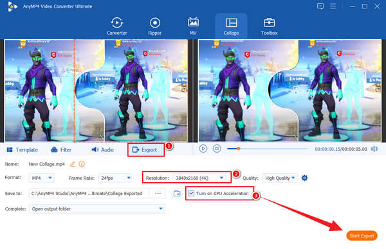The width and height of the screenshot is (386, 249).
Task: Browse save path with the three dots
Action: (158, 194)
